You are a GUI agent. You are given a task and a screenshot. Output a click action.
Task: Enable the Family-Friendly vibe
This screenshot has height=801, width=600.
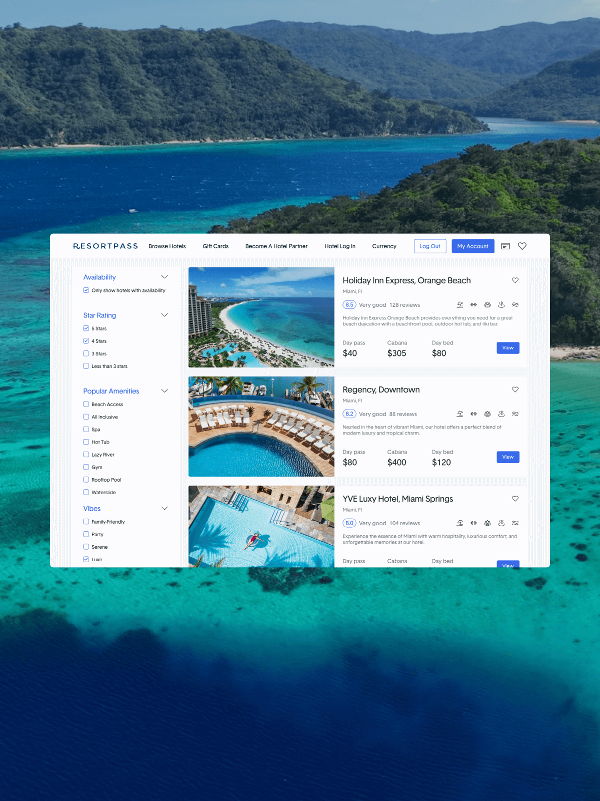point(86,521)
